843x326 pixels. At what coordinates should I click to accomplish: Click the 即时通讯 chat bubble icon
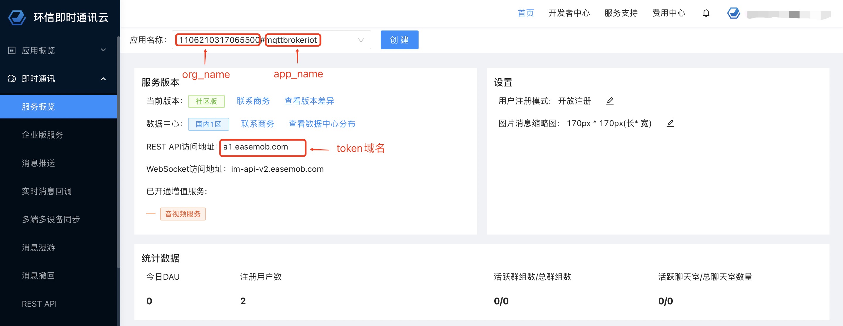coord(12,79)
